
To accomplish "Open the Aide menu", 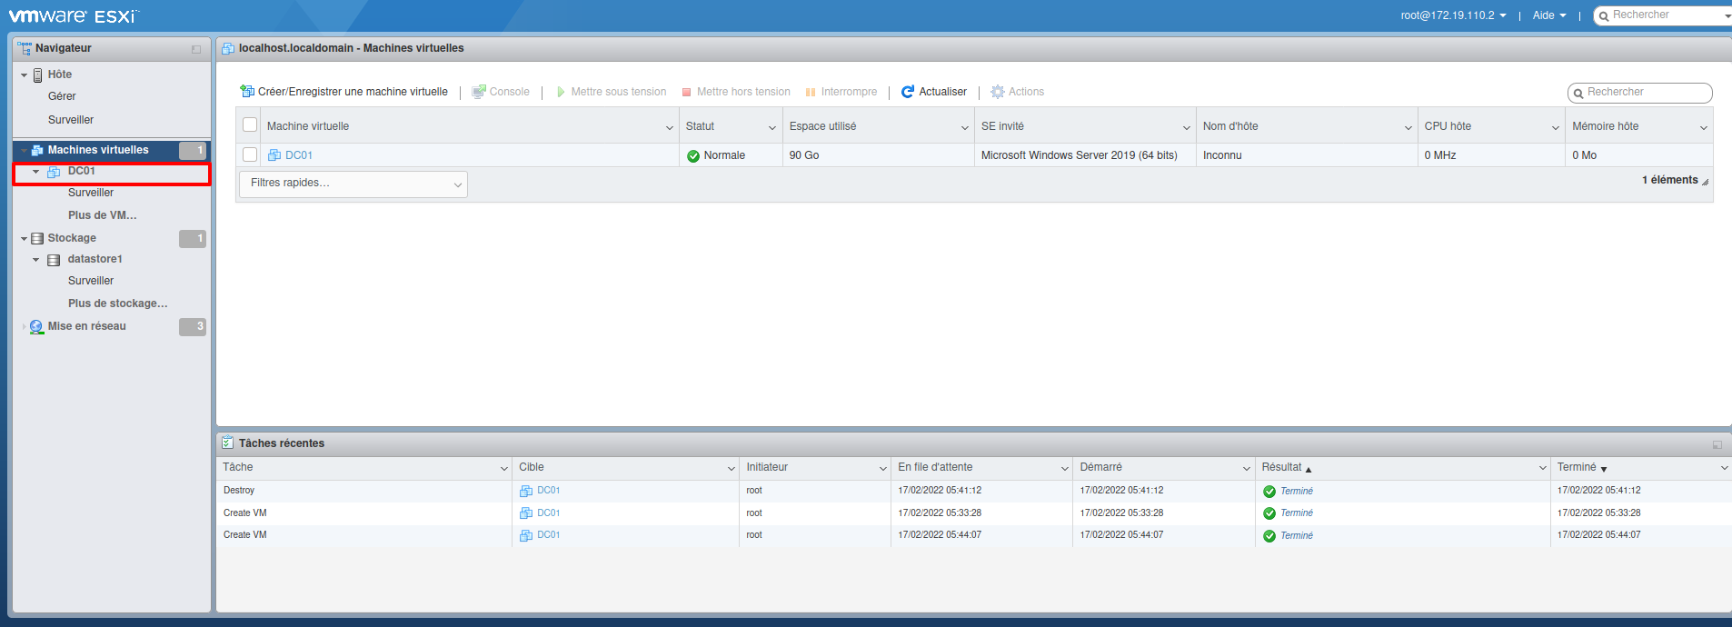I will tap(1548, 15).
